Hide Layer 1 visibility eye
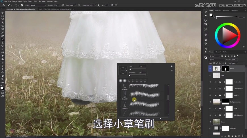Image resolution: width=247 pixels, height=138 pixels. click(x=210, y=75)
